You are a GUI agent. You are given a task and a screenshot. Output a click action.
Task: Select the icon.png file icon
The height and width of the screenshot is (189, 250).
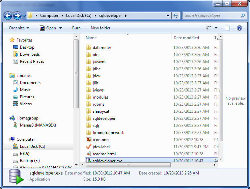(88, 140)
